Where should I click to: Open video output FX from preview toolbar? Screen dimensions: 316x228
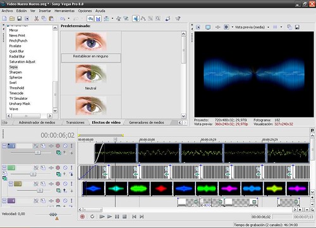coord(217,27)
